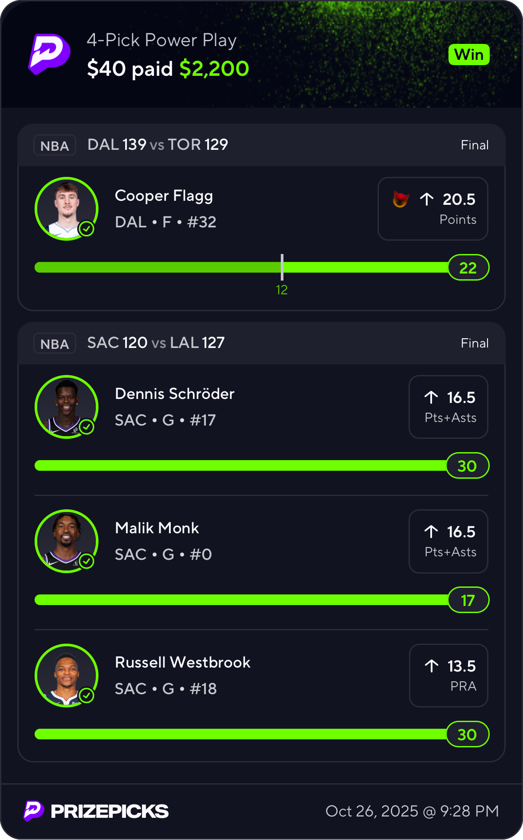
Task: Click Malik Monk's player photo
Action: point(67,541)
